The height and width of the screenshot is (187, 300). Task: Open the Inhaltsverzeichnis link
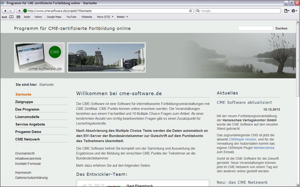point(28,158)
